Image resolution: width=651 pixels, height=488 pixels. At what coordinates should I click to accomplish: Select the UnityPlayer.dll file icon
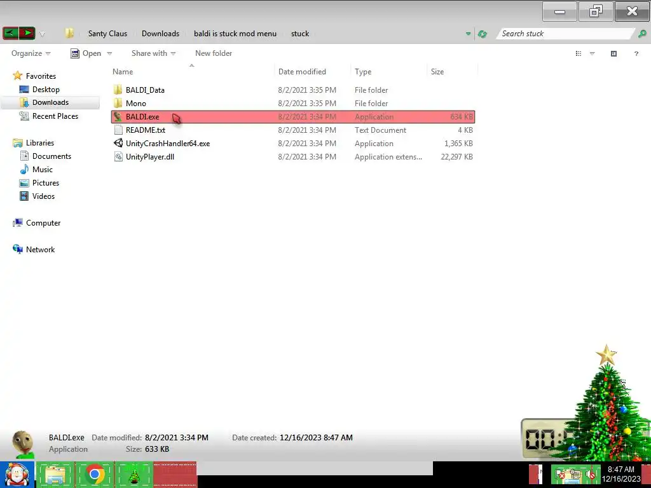coord(118,156)
